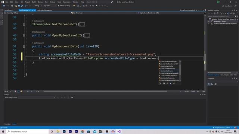Click the Solution Explorer refresh icon
Image resolution: width=239 pixels, height=134 pixels.
click(x=228, y=13)
